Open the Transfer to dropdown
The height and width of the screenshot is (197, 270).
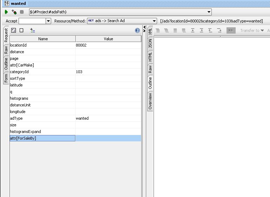[252, 30]
